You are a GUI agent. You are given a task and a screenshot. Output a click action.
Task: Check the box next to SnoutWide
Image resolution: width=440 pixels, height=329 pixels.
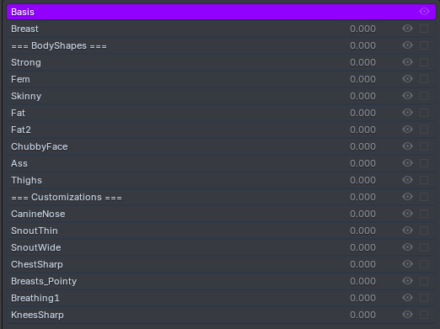tap(424, 247)
